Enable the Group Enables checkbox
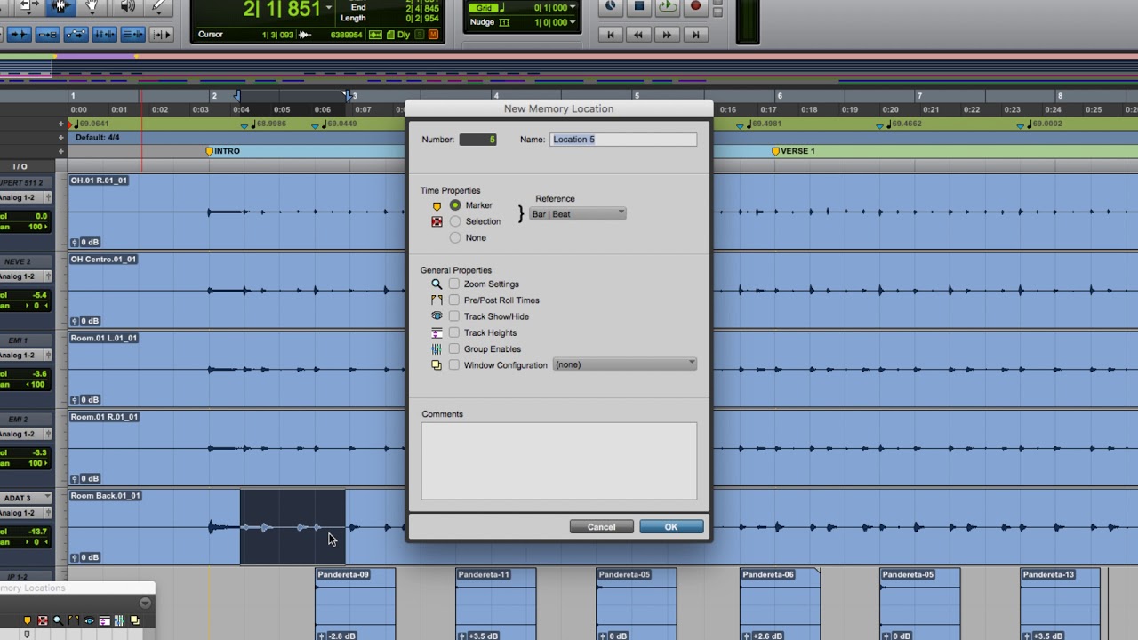The image size is (1138, 640). pos(454,348)
